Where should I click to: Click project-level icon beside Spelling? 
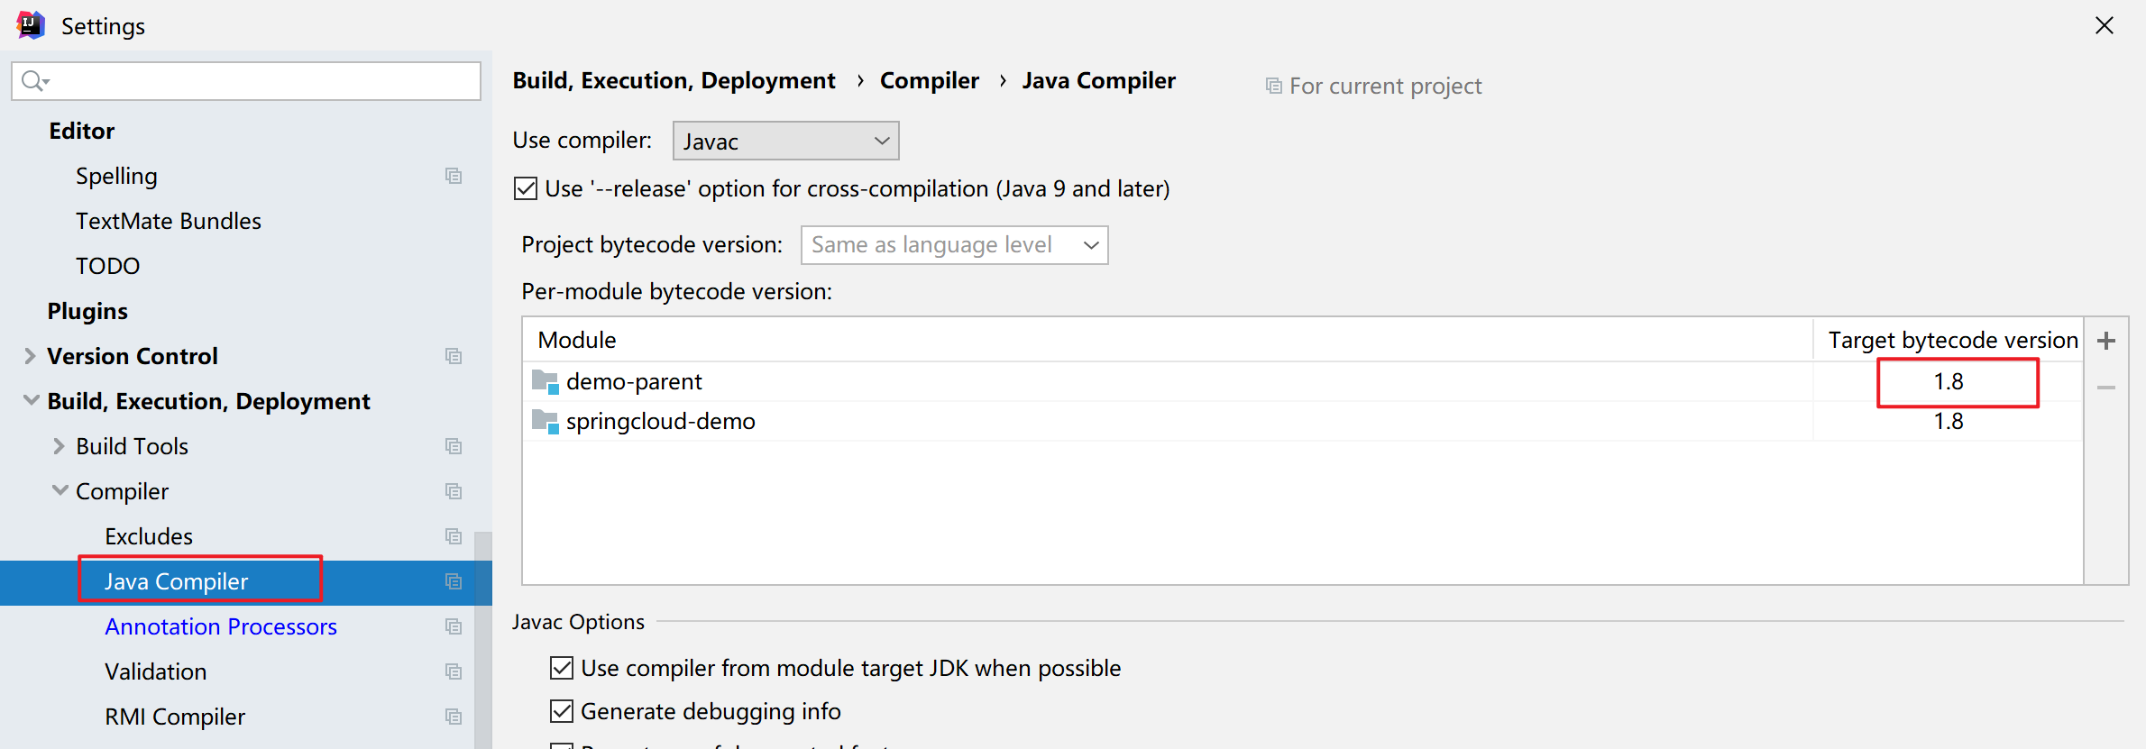454,176
